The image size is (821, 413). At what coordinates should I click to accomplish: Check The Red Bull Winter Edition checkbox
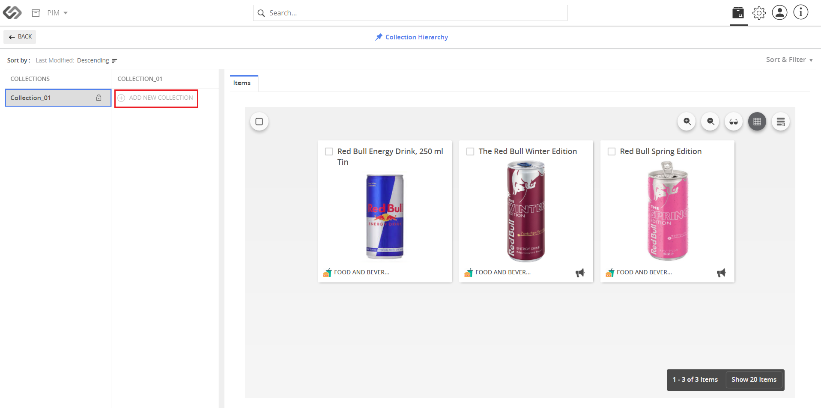click(470, 152)
